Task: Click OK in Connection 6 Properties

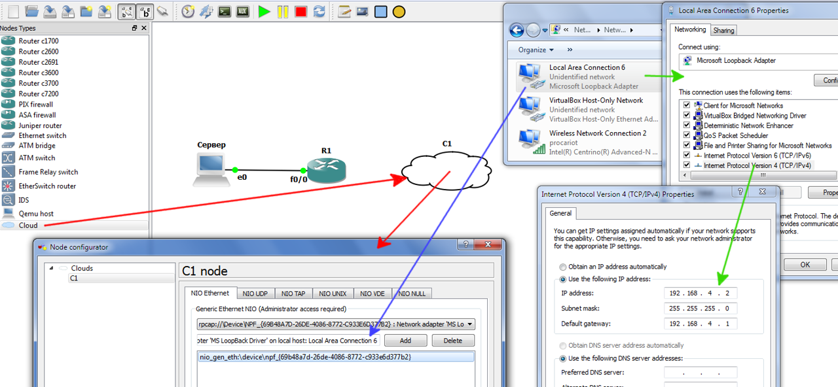Action: pos(805,265)
